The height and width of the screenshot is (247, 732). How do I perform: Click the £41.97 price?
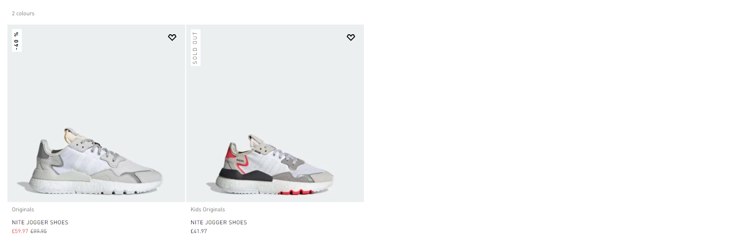(x=199, y=231)
